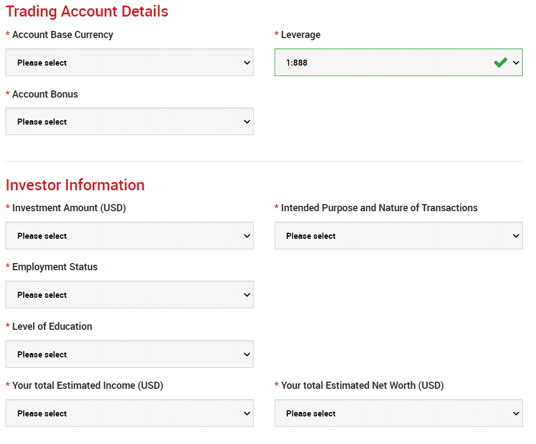Open the total Estimated Income dropdown
This screenshot has width=536, height=444.
[x=130, y=413]
